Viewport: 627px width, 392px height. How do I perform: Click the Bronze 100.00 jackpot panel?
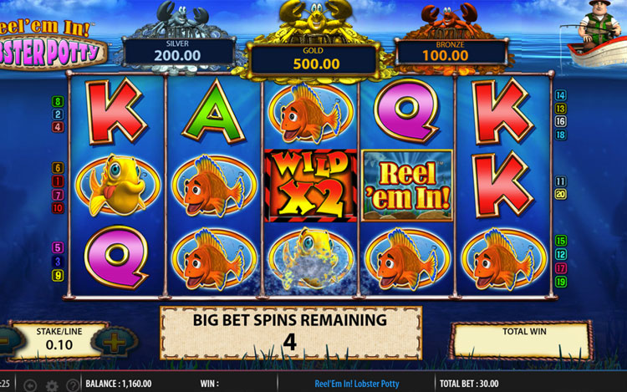tap(451, 52)
